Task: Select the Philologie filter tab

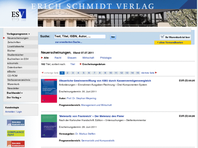Action: (106, 58)
